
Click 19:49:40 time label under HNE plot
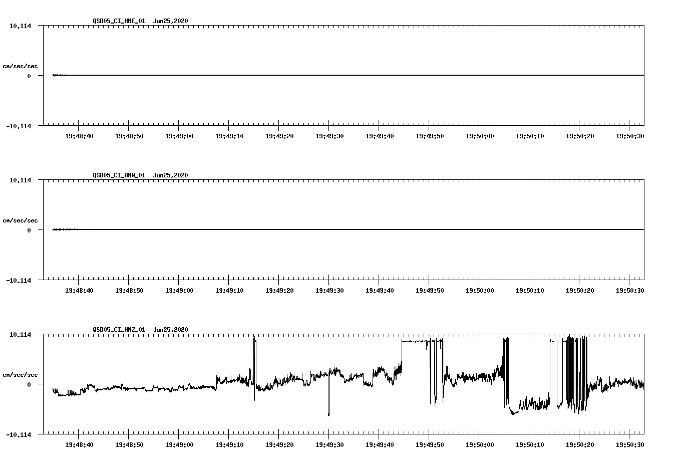click(380, 136)
